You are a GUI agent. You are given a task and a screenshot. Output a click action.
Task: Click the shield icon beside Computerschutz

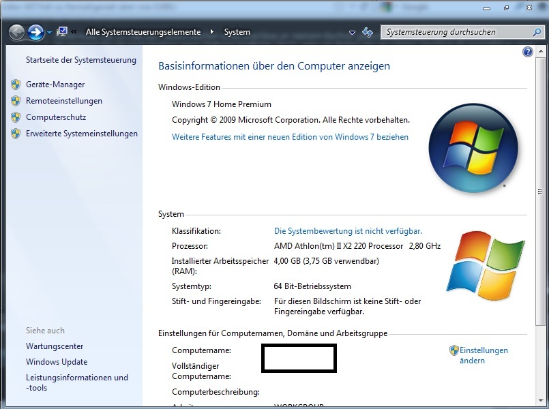pos(16,117)
